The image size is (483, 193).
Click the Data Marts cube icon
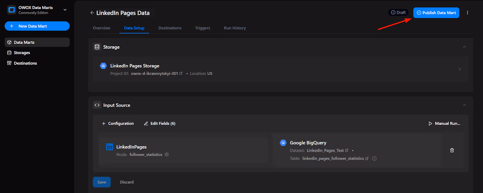[x=9, y=42]
